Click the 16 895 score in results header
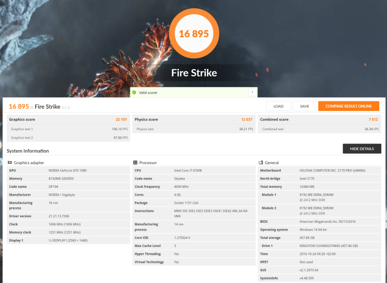Image resolution: width=387 pixels, height=283 pixels. point(19,107)
